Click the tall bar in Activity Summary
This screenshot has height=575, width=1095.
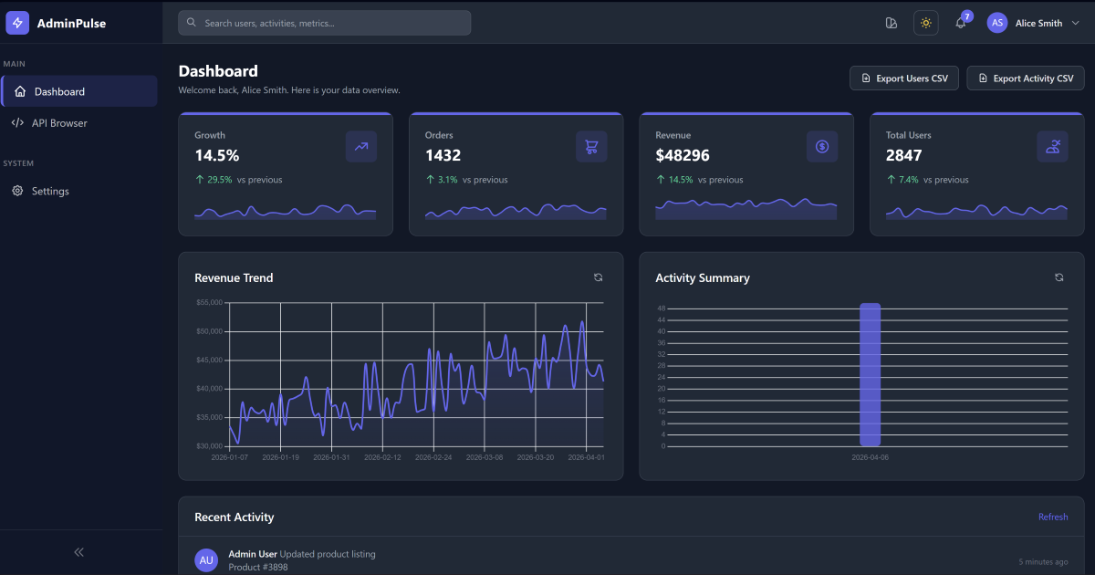pos(869,374)
